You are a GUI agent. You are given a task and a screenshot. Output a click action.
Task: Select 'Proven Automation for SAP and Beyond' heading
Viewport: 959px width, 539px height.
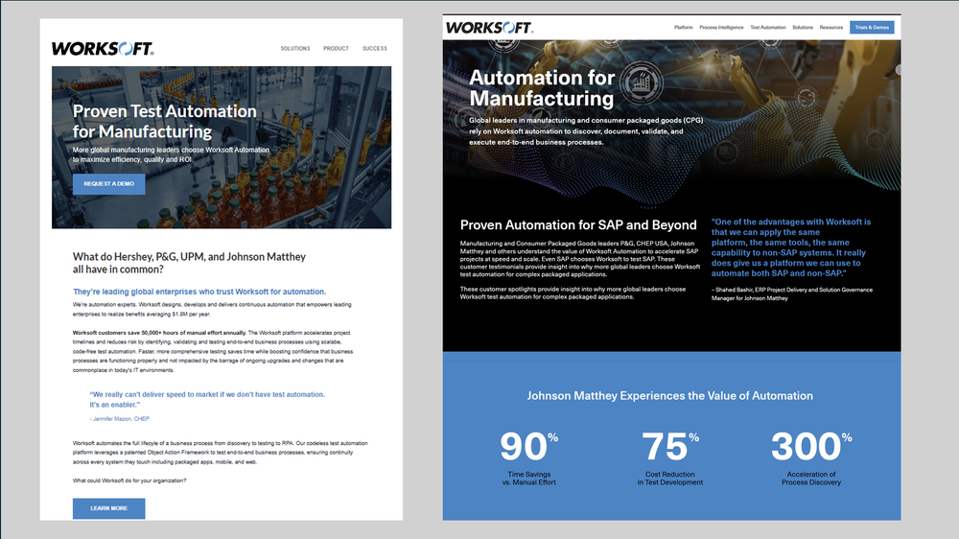(578, 225)
